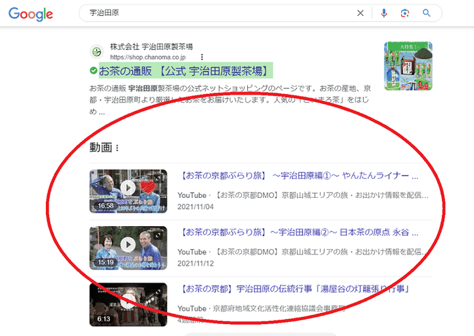Play the 16:58 video thumbnail

coord(128,191)
